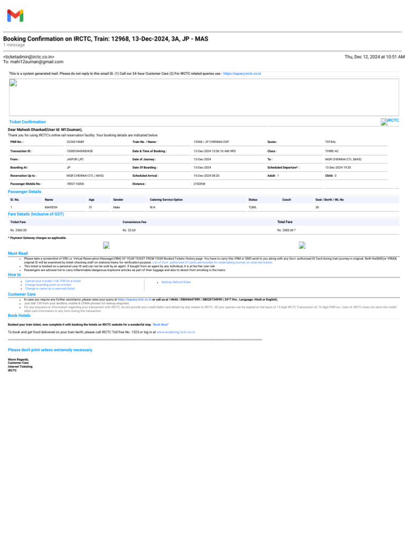This screenshot has height=540, width=405.
Task: Click the sender address ticketadmin@irctc.co.in
Action: (x=28, y=57)
